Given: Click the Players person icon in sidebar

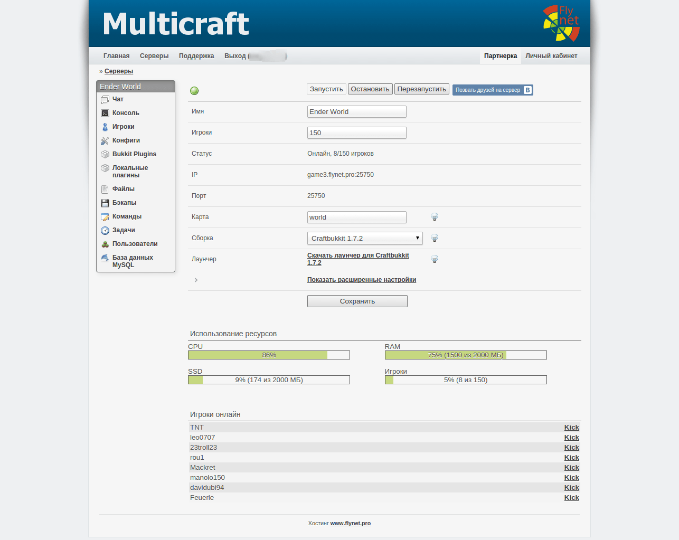Looking at the screenshot, I should point(105,127).
